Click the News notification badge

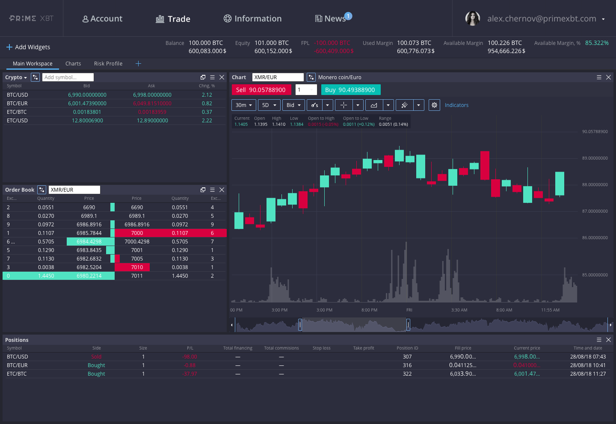[348, 16]
